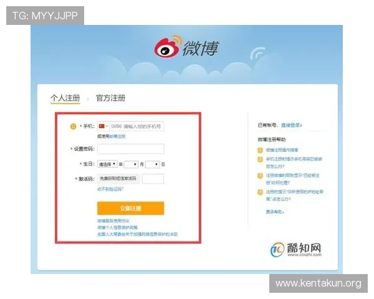
Task: Focus the 激活码 code input box
Action: click(x=153, y=179)
